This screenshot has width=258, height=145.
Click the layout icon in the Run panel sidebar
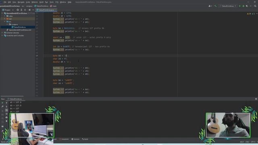pyautogui.click(x=2, y=126)
